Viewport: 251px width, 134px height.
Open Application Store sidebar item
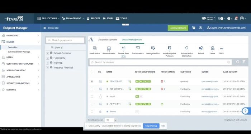click(20, 70)
